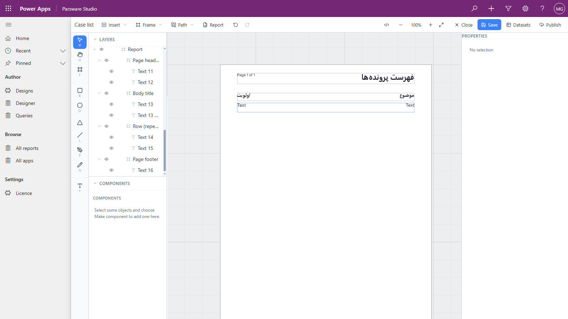Collapse the Page header layer group
The image size is (568, 319).
click(x=99, y=60)
